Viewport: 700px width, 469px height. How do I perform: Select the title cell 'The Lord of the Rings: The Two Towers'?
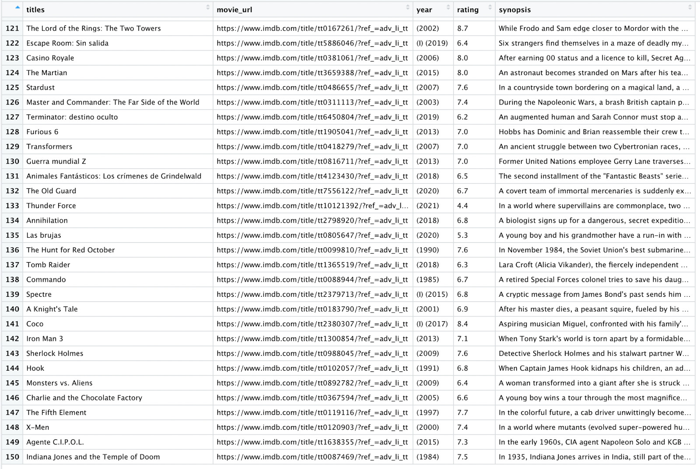tap(118, 28)
